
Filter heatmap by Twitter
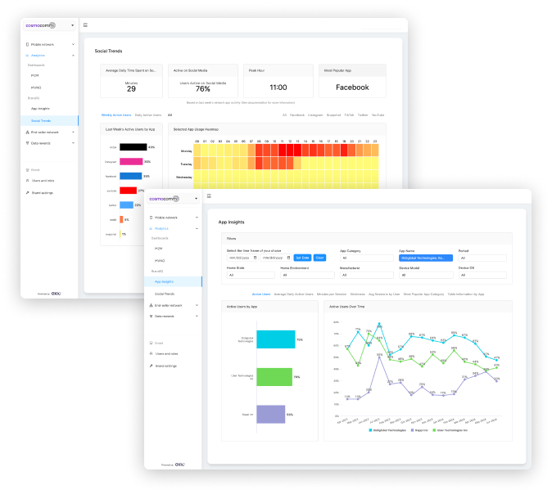click(363, 115)
